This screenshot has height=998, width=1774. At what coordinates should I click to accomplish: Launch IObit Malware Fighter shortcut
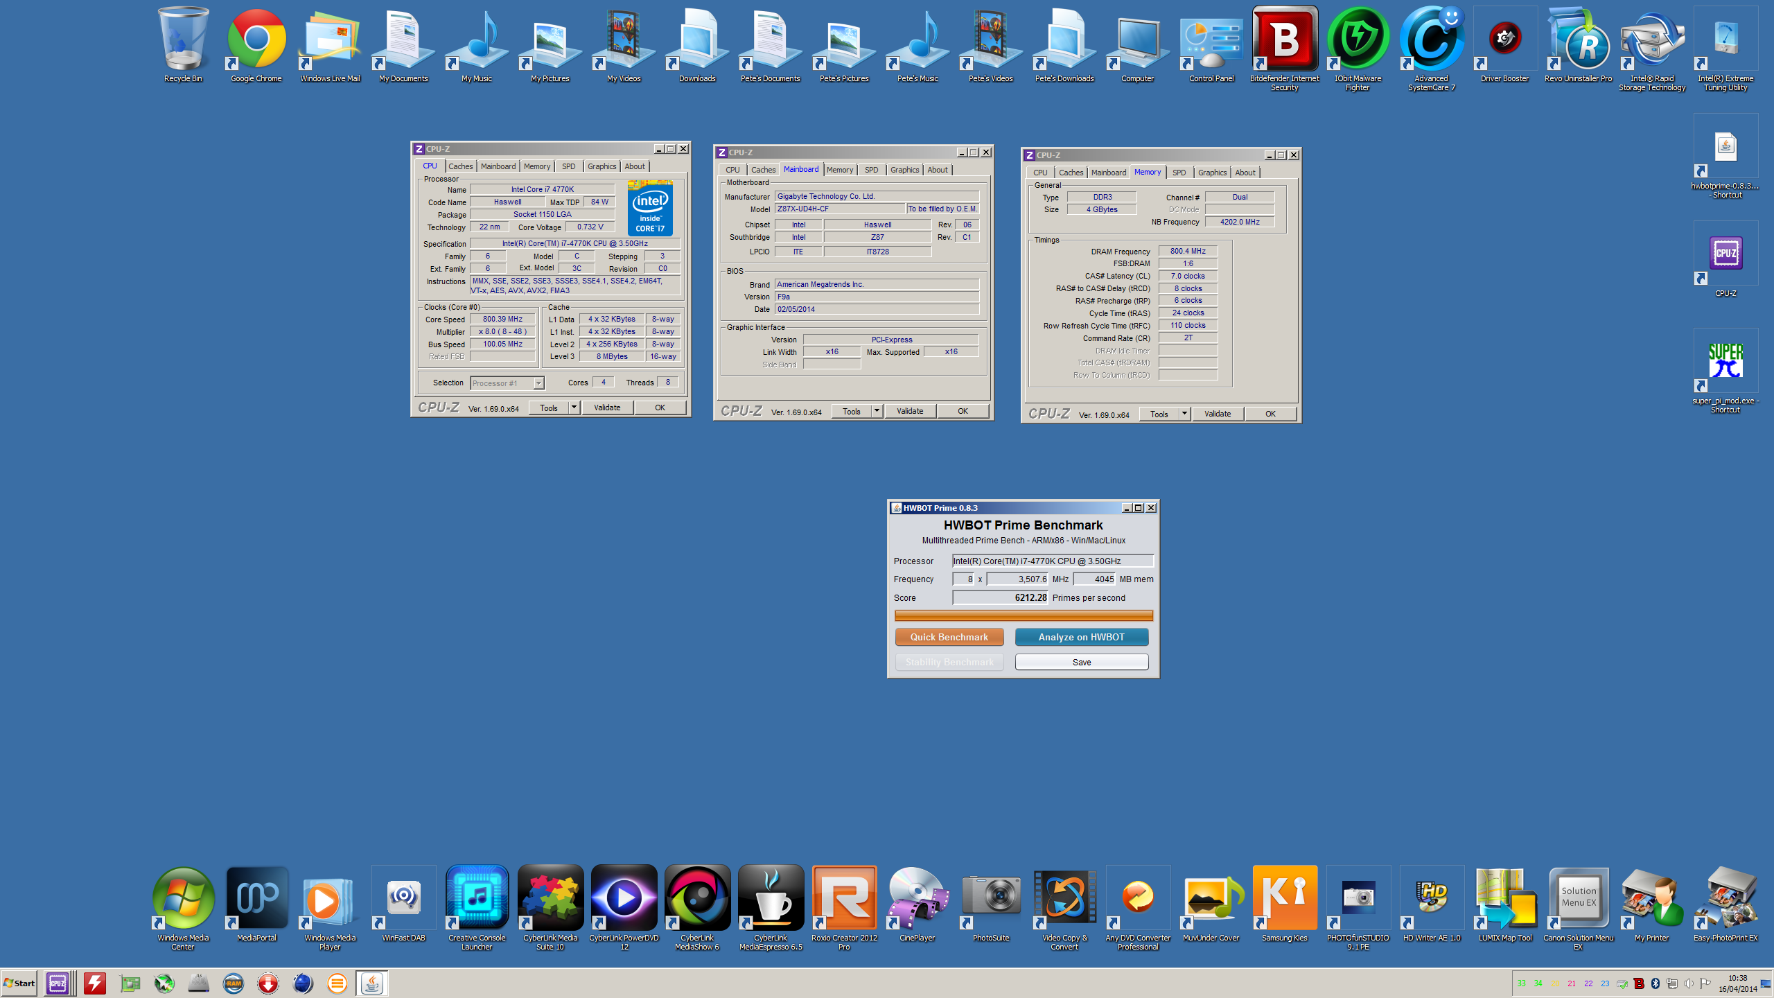tap(1358, 49)
